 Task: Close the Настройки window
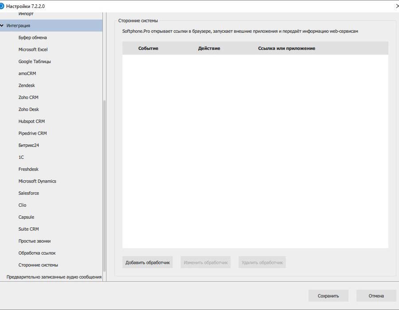pyautogui.click(x=397, y=6)
